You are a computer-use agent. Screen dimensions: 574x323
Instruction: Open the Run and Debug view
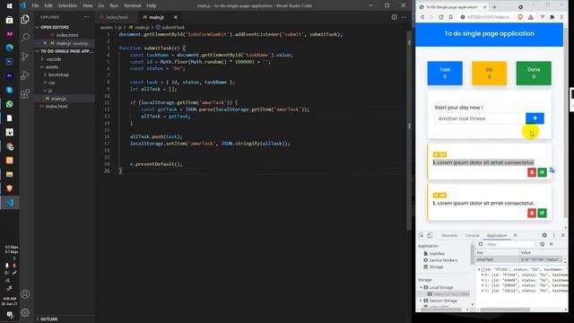click(25, 75)
